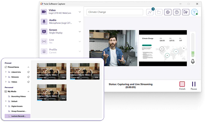Image resolution: width=210 pixels, height=122 pixels.
Task: Open the folder icon in top toolbar
Action: click(159, 12)
